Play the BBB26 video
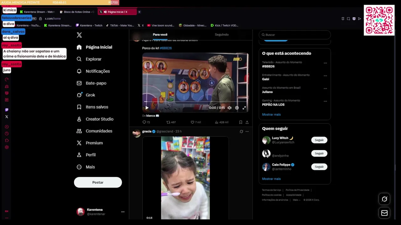The height and width of the screenshot is (225, 401). click(x=147, y=108)
